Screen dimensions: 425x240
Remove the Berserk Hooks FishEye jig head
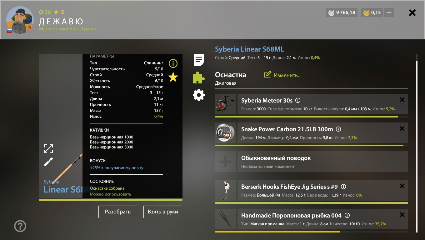click(402, 186)
